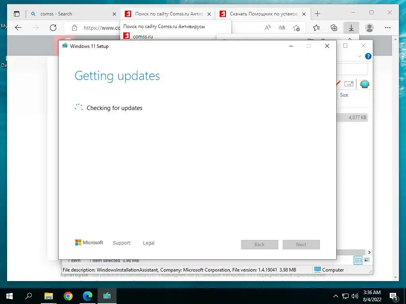Screen dimensions: 406x304
Task: Click the file description status bar text
Action: point(170,270)
